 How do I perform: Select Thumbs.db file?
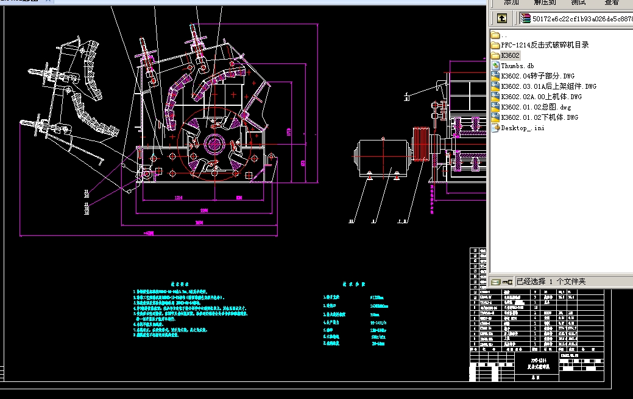point(513,66)
